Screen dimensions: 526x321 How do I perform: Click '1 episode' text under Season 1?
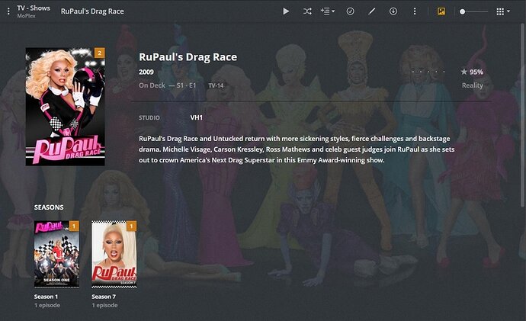(x=47, y=305)
